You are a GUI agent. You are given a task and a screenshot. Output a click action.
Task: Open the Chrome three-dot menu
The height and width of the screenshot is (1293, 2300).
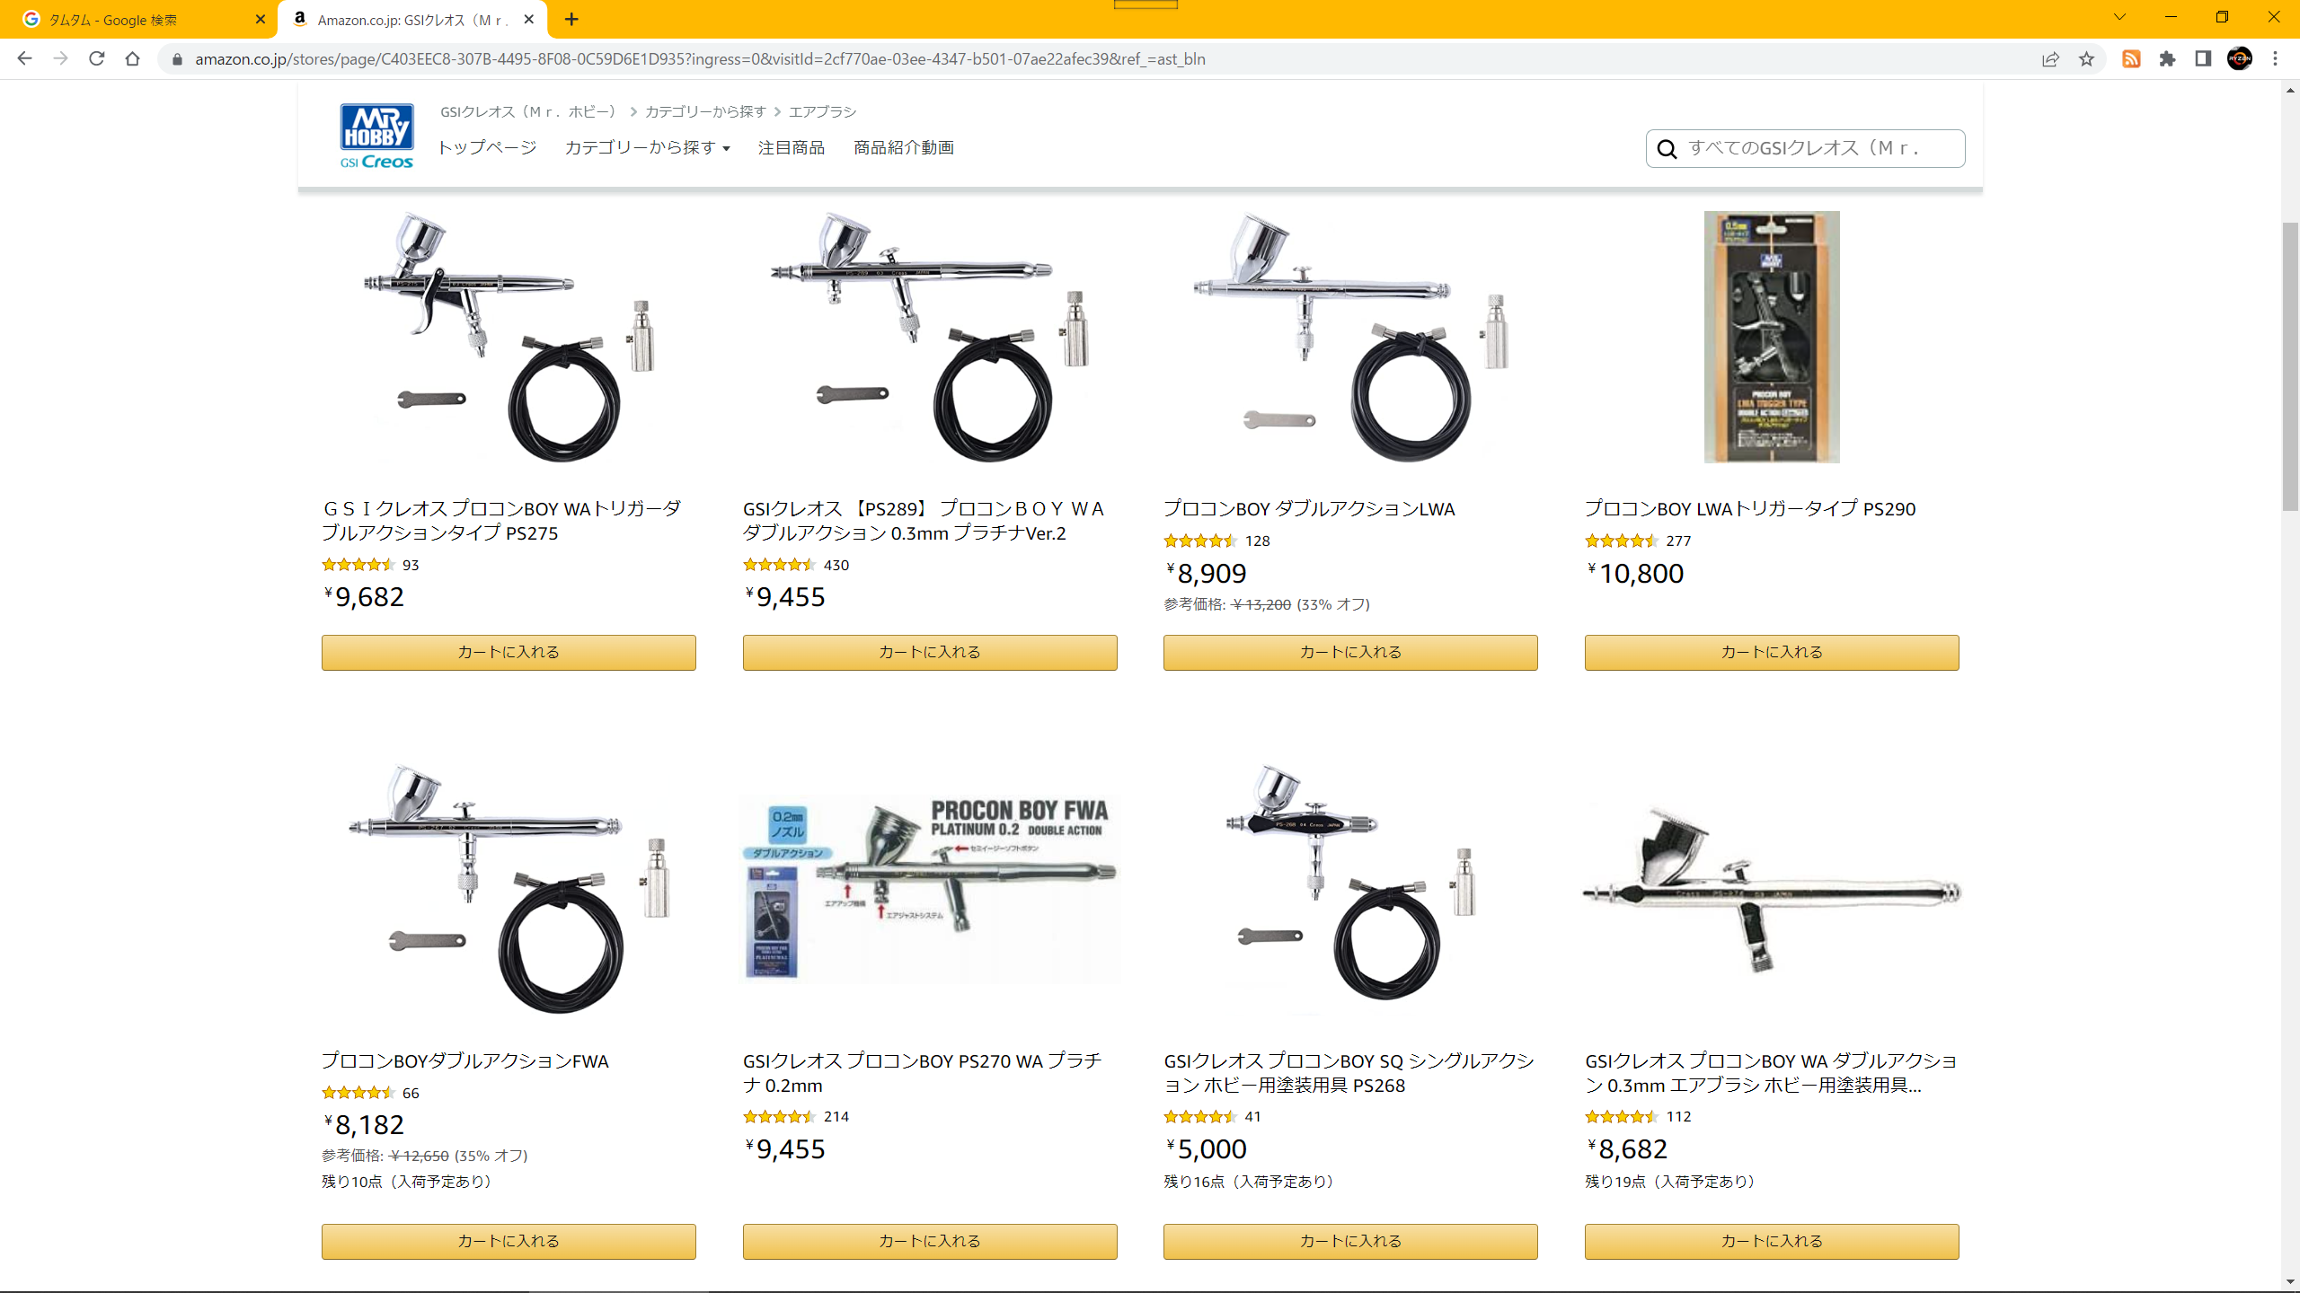[x=2275, y=59]
